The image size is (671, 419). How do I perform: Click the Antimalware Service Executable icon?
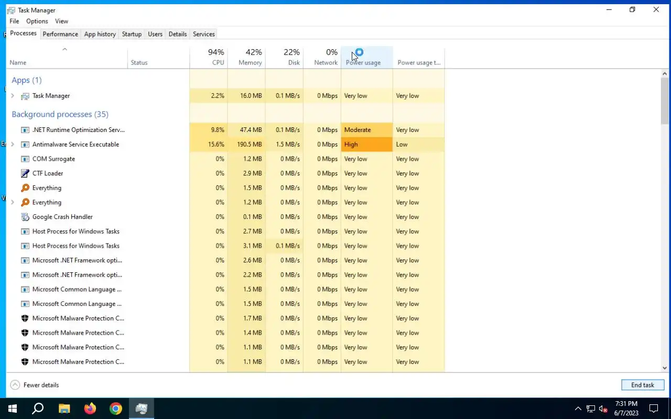click(x=25, y=145)
